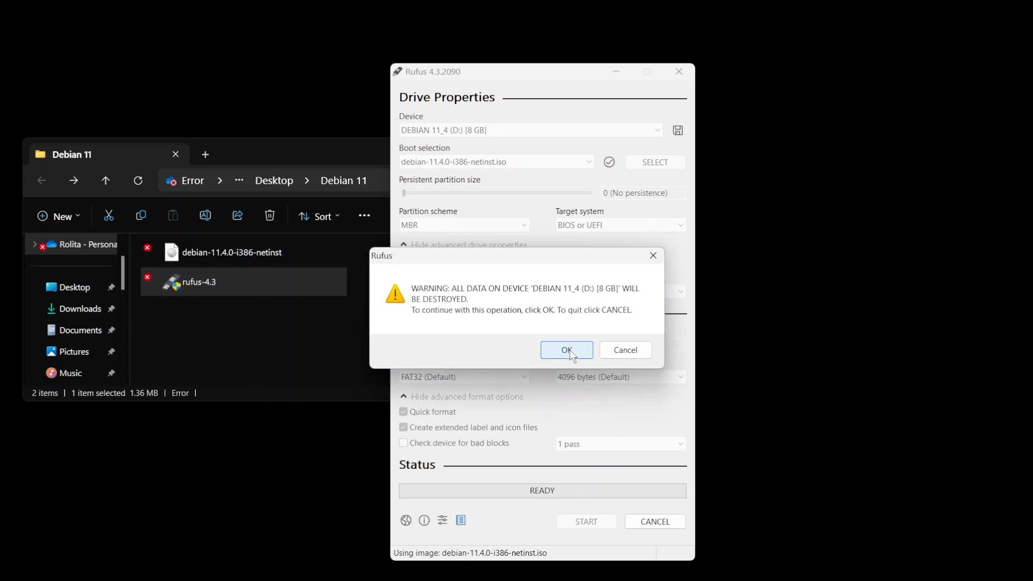The image size is (1033, 581).
Task: Open the Cluster size 4096 bytes dropdown
Action: 621,377
